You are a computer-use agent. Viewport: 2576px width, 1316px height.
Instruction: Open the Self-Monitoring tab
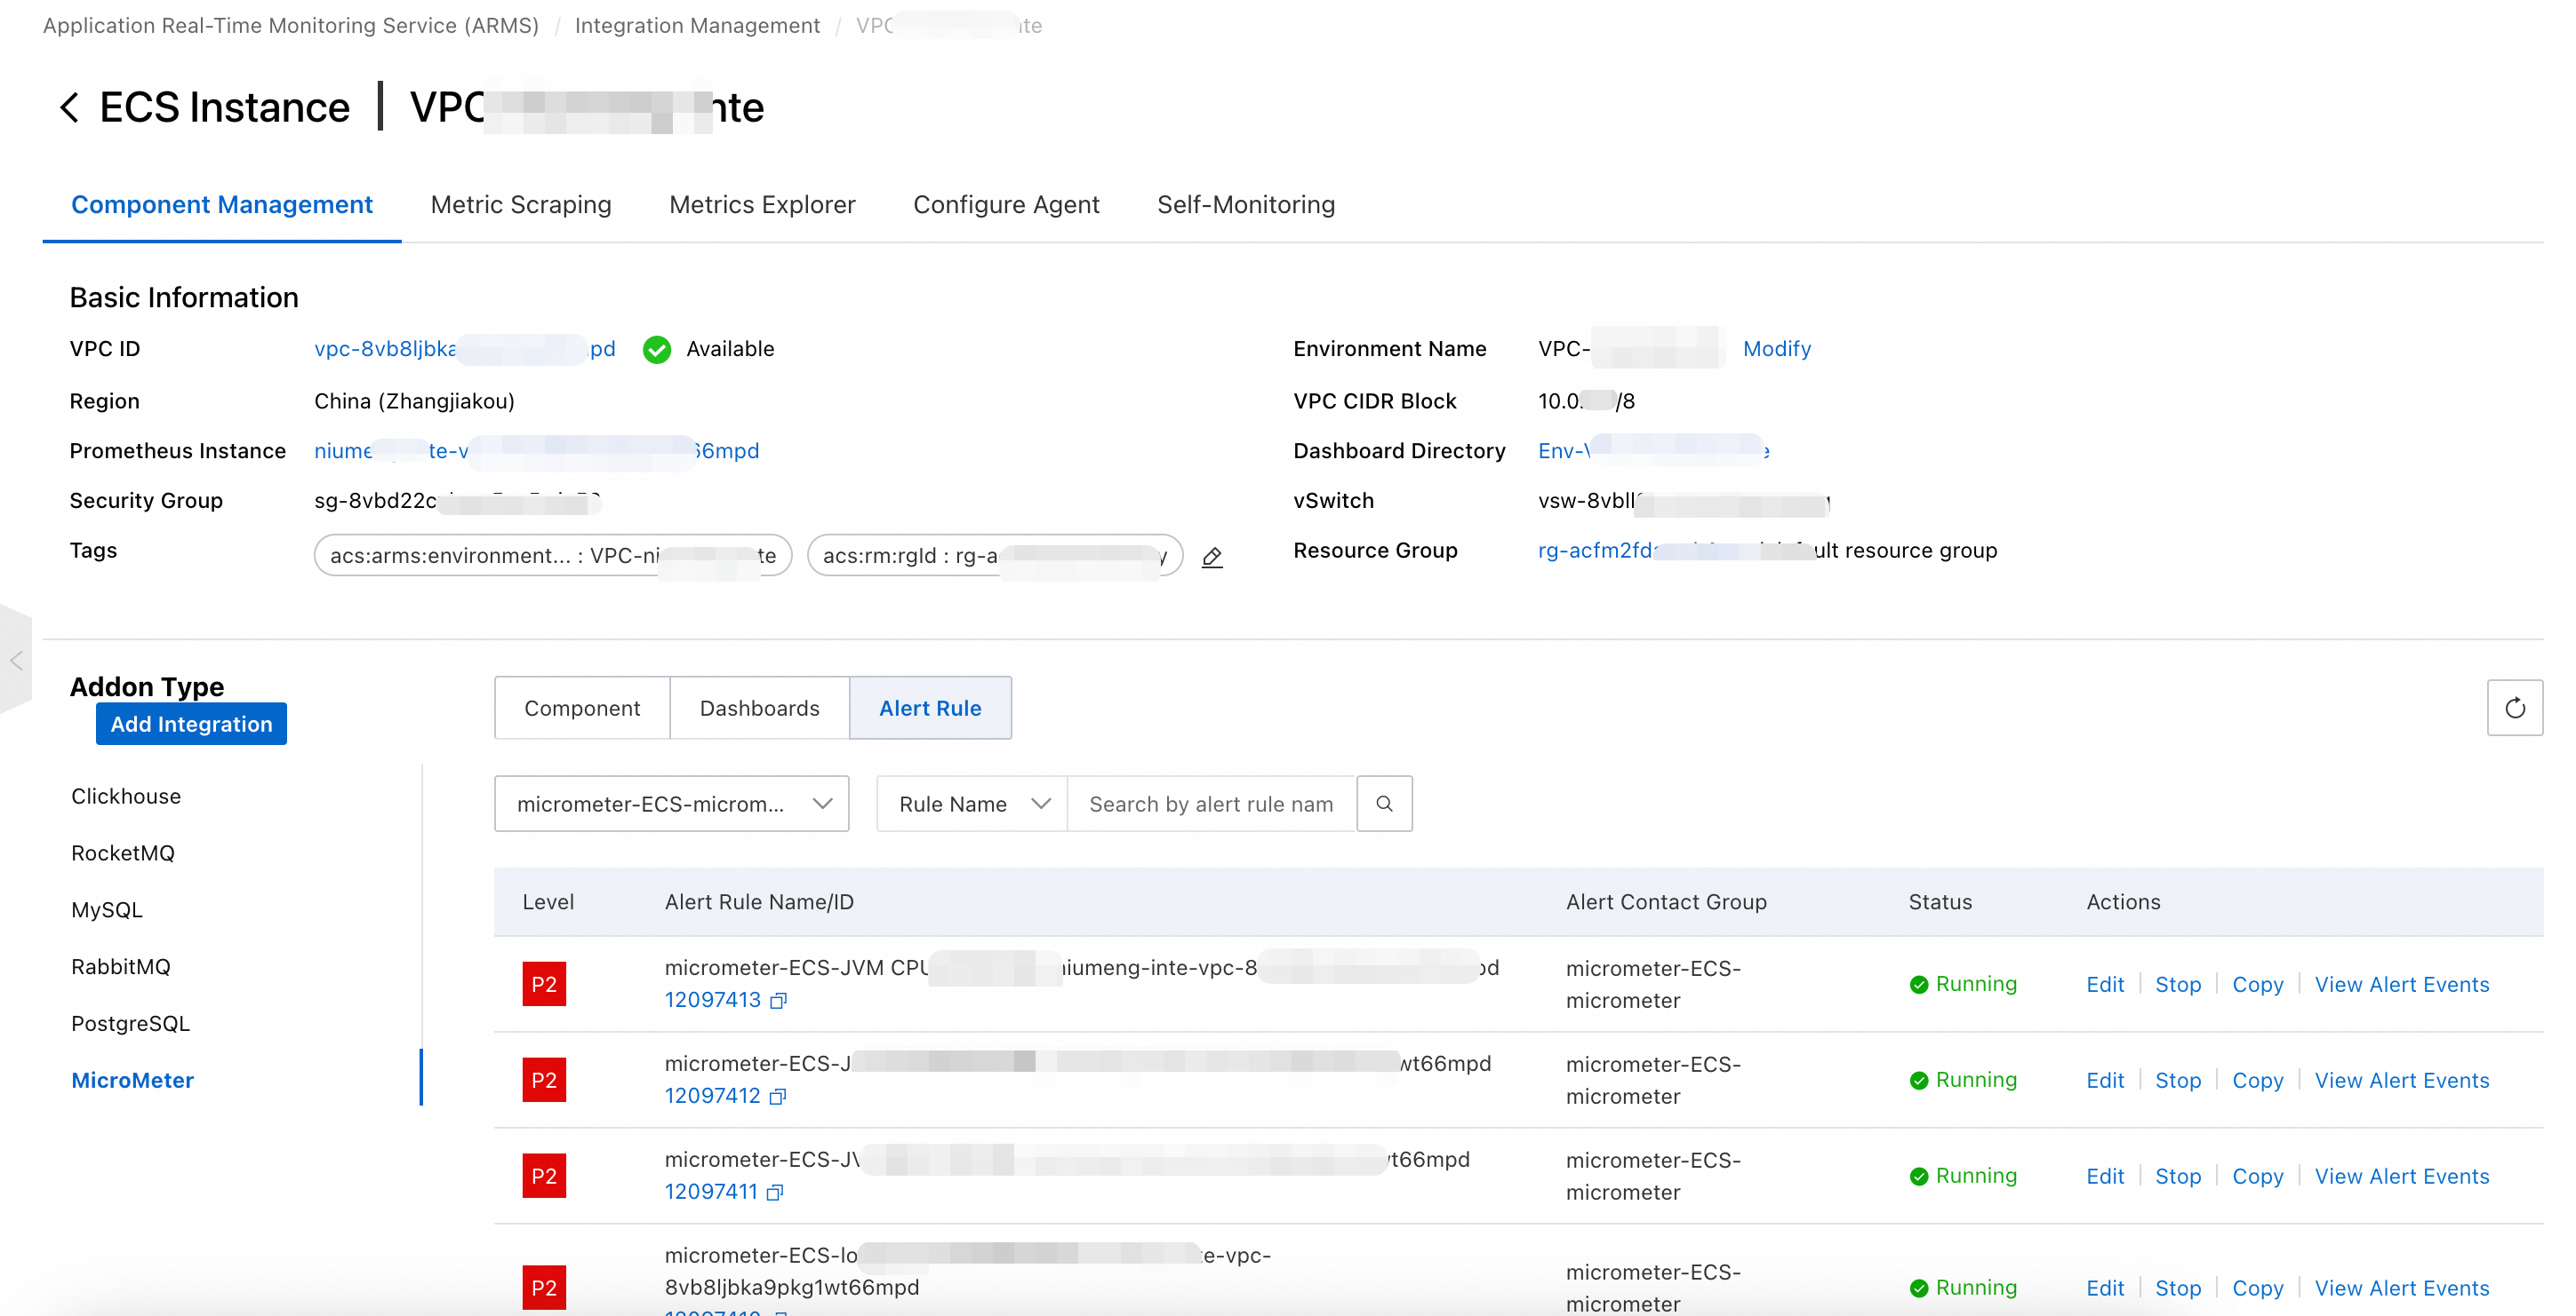pos(1246,204)
